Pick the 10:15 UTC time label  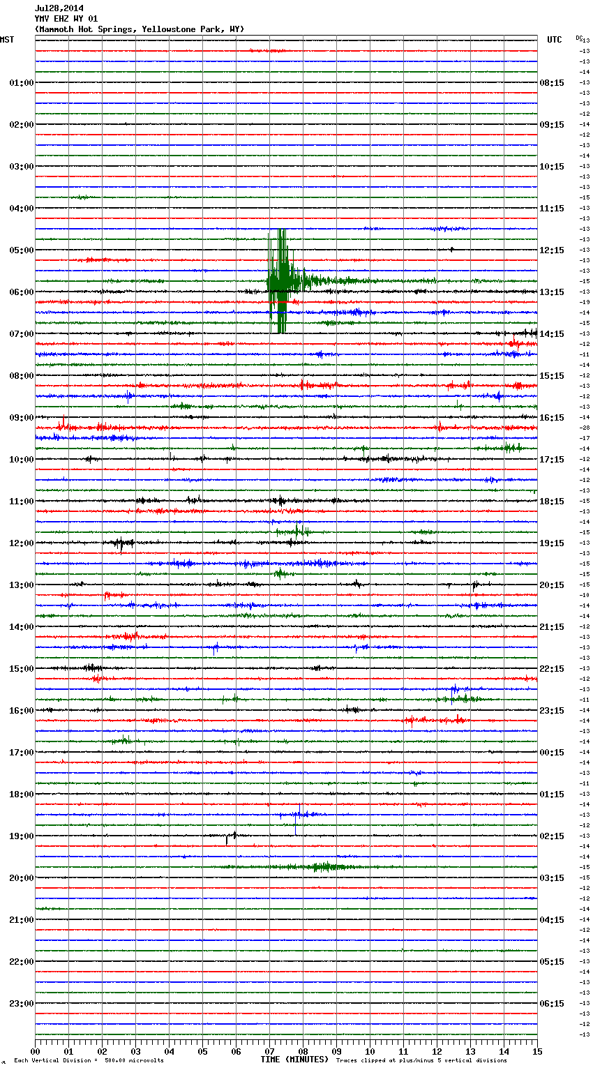coord(552,167)
